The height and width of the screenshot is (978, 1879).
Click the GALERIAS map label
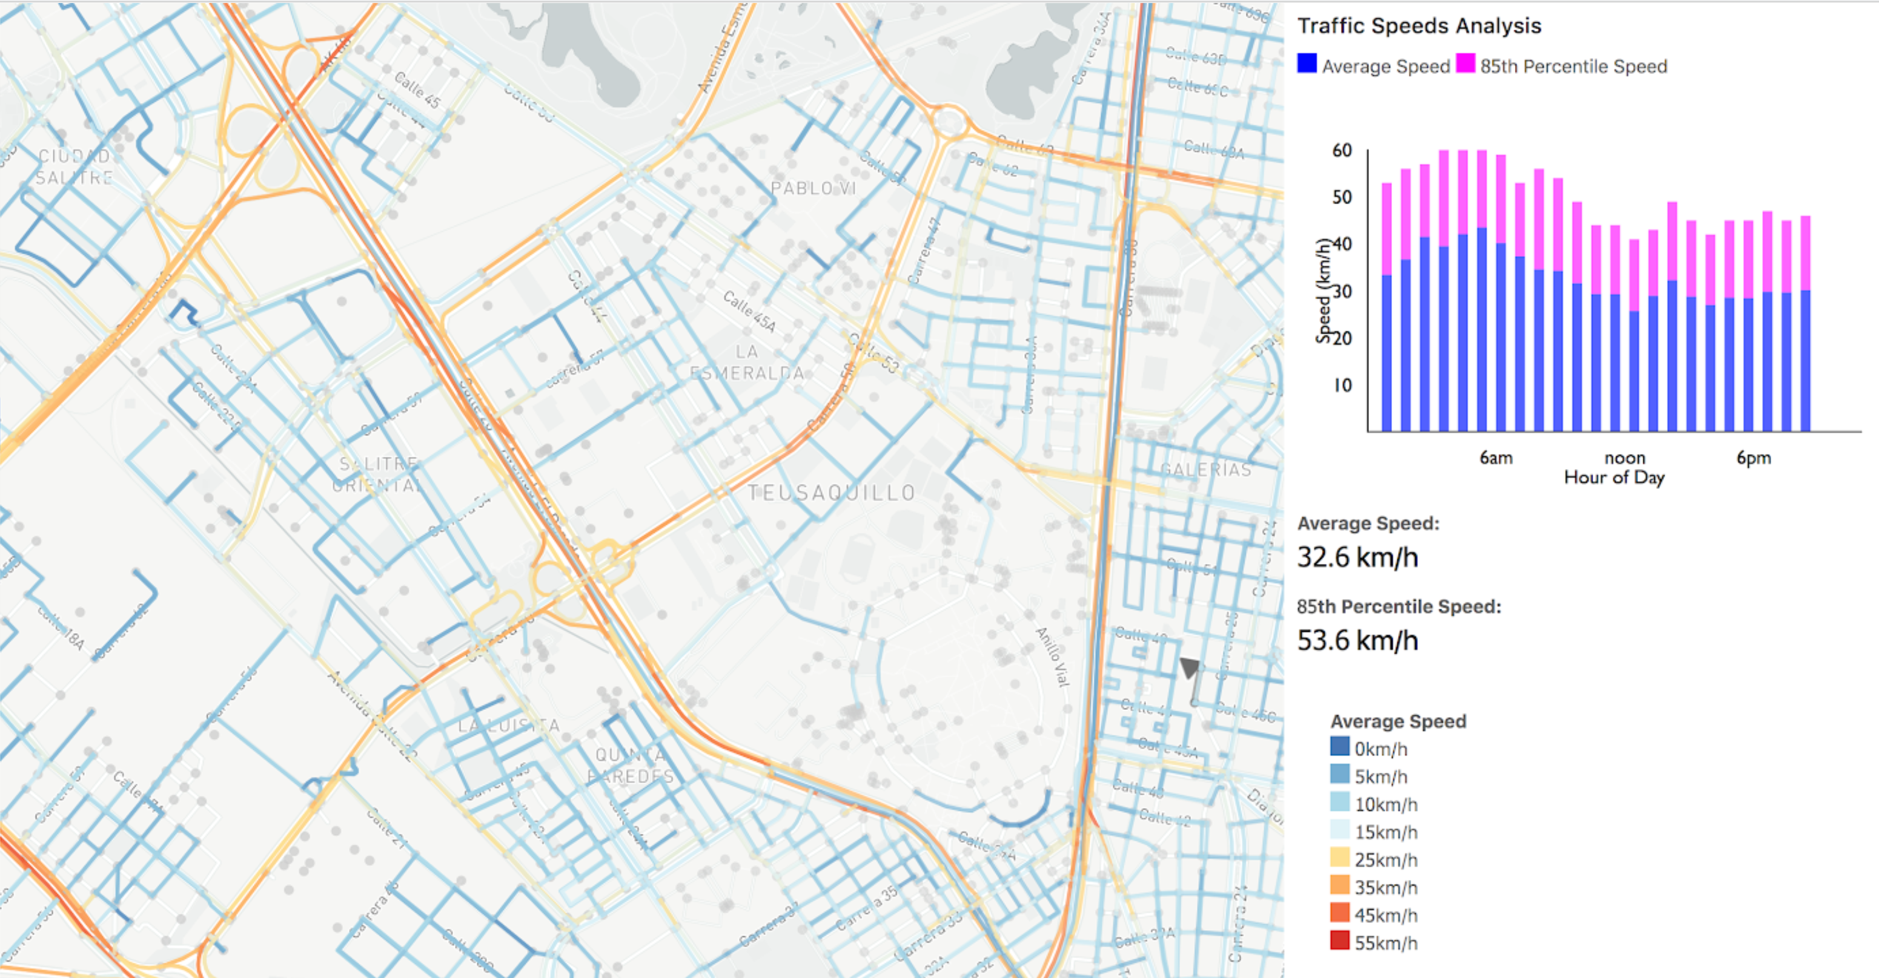pyautogui.click(x=1206, y=469)
